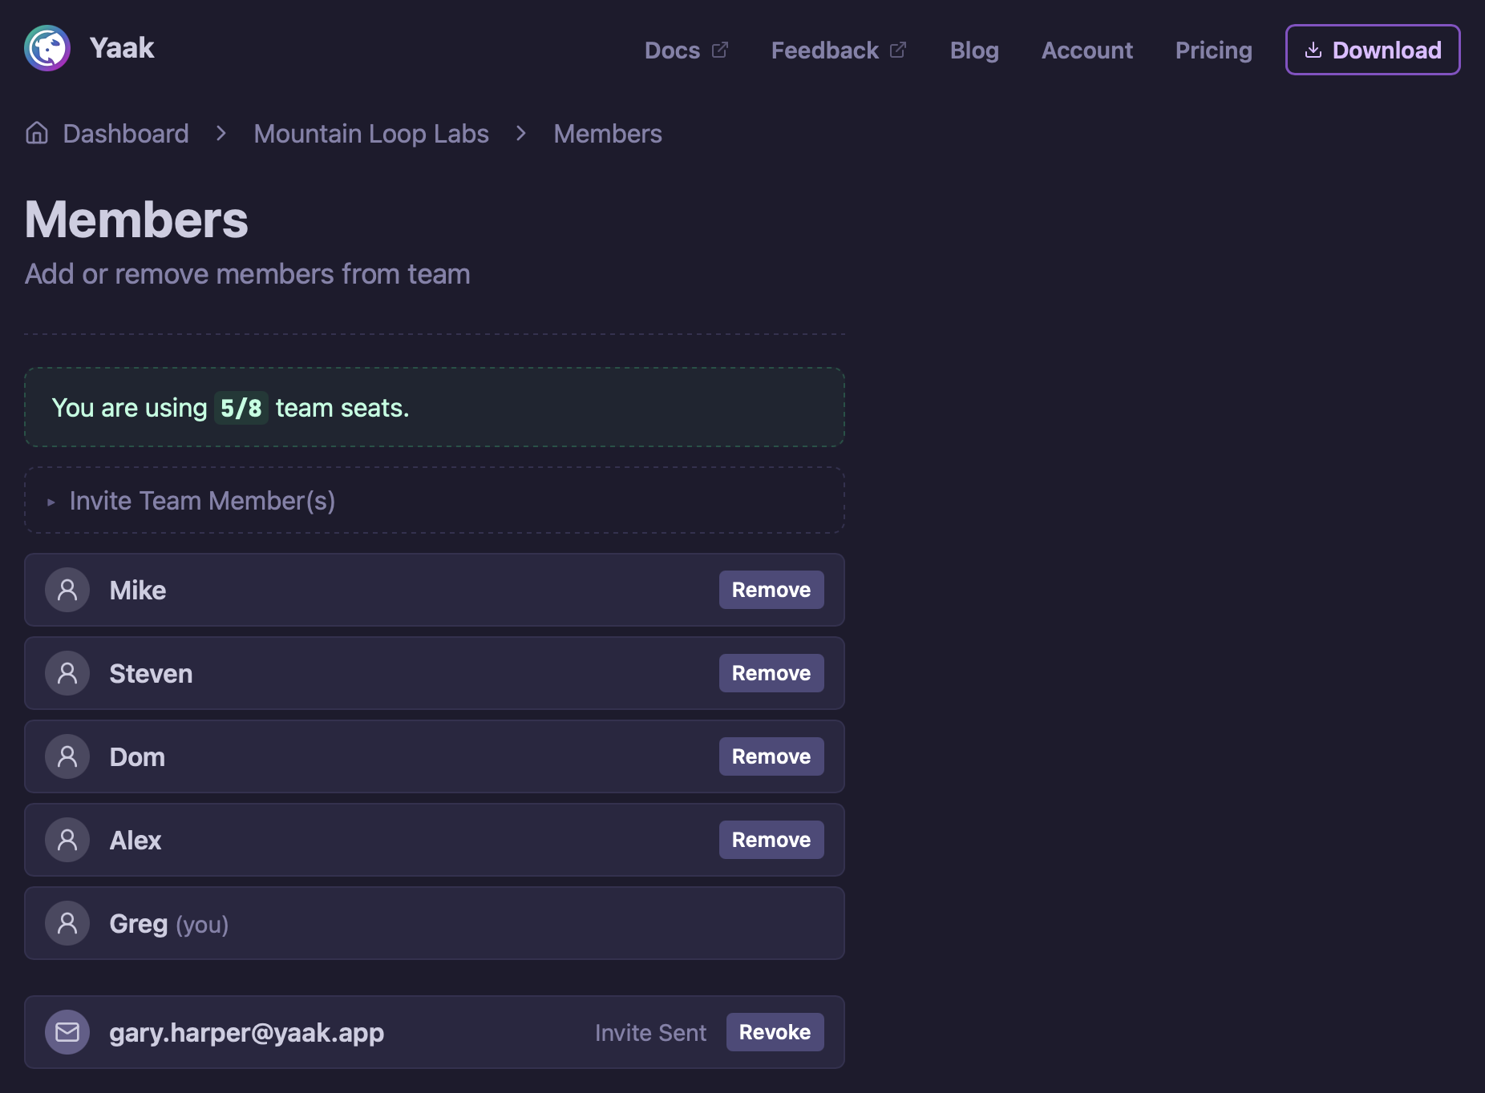Remove Steven from the team
This screenshot has width=1485, height=1093.
coord(771,673)
